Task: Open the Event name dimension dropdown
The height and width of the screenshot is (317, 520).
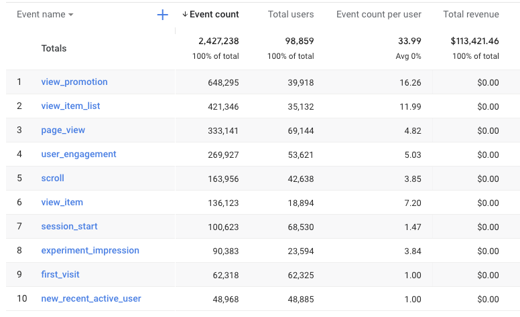Action: click(x=45, y=15)
